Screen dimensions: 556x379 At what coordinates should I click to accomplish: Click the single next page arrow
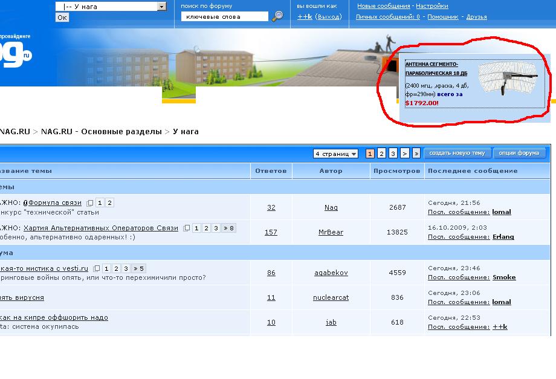click(x=405, y=154)
